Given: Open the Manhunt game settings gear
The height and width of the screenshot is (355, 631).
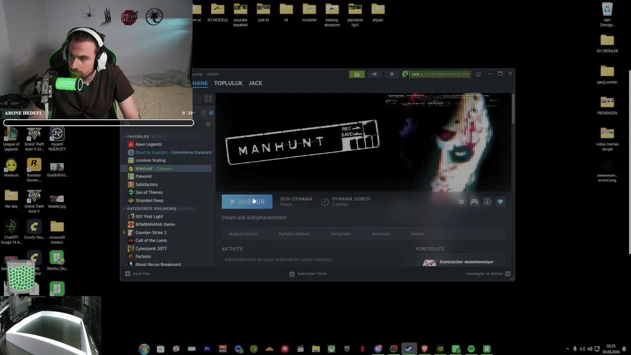Looking at the screenshot, I should tap(461, 202).
